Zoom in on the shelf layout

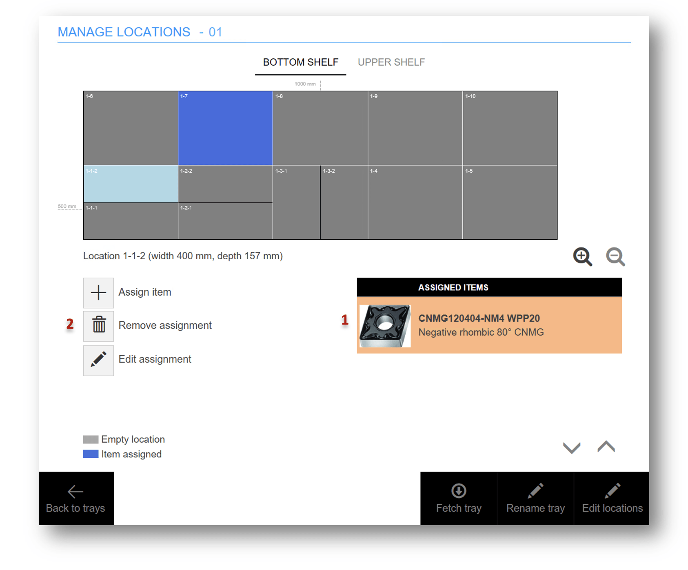(582, 257)
